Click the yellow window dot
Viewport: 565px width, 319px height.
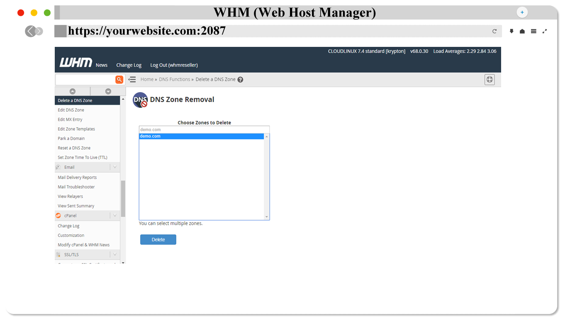click(x=34, y=13)
